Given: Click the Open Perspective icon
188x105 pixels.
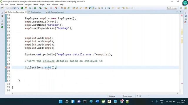Looking at the screenshot, I should click(181, 8).
